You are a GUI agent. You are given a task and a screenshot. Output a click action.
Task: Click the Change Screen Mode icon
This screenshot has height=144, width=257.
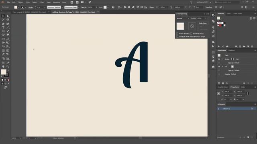tap(5, 87)
